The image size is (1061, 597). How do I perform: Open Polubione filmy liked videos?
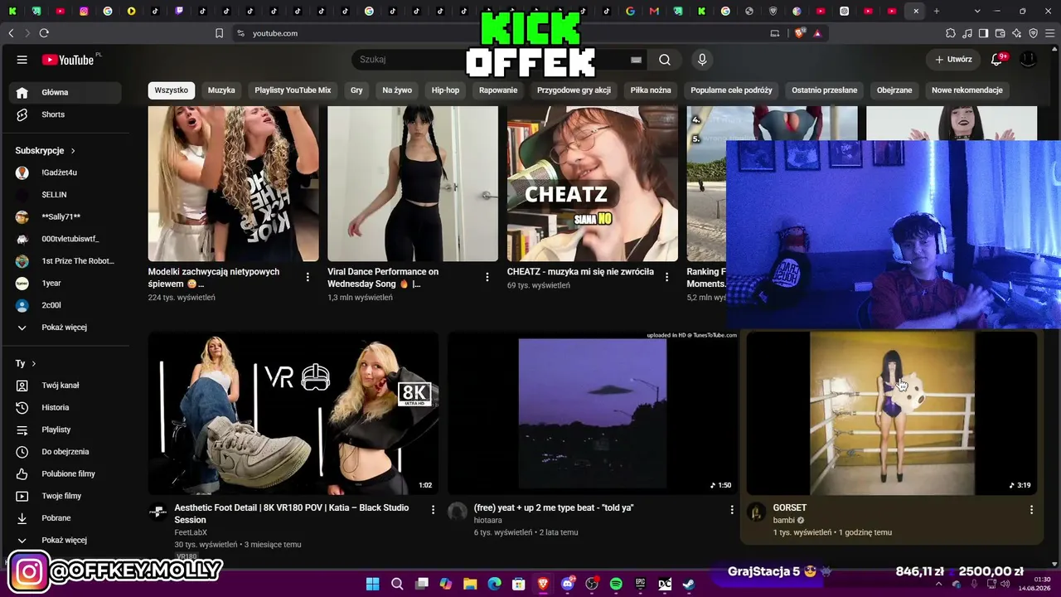point(69,474)
